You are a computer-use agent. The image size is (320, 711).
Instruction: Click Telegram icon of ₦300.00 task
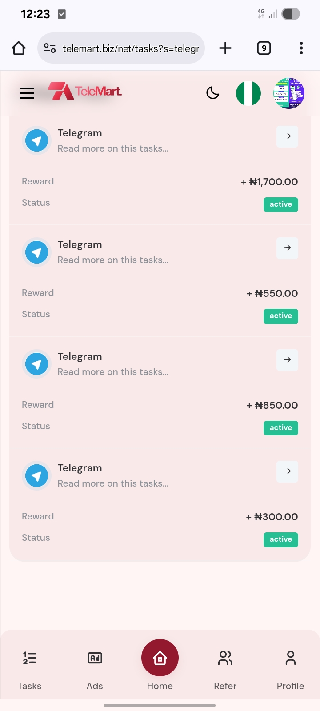pyautogui.click(x=37, y=476)
